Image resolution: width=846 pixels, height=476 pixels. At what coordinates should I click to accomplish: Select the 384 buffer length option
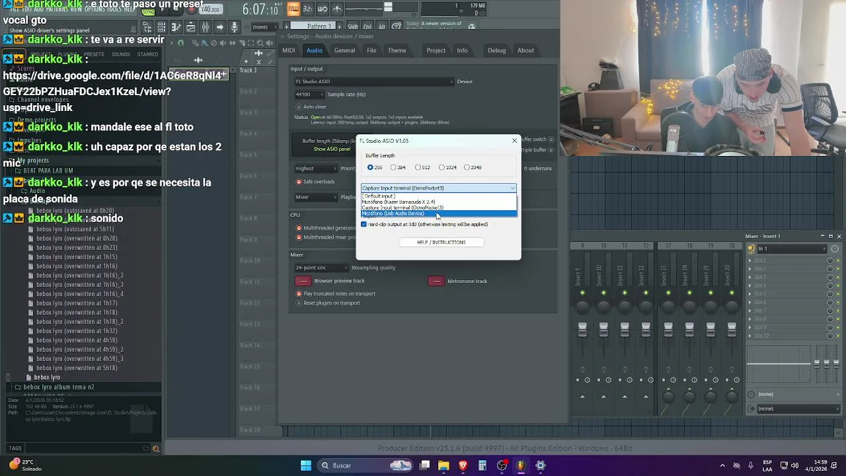[393, 167]
